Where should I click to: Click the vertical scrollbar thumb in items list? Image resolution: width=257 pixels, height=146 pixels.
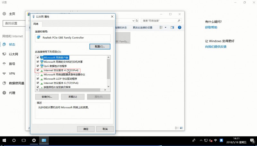point(108,69)
